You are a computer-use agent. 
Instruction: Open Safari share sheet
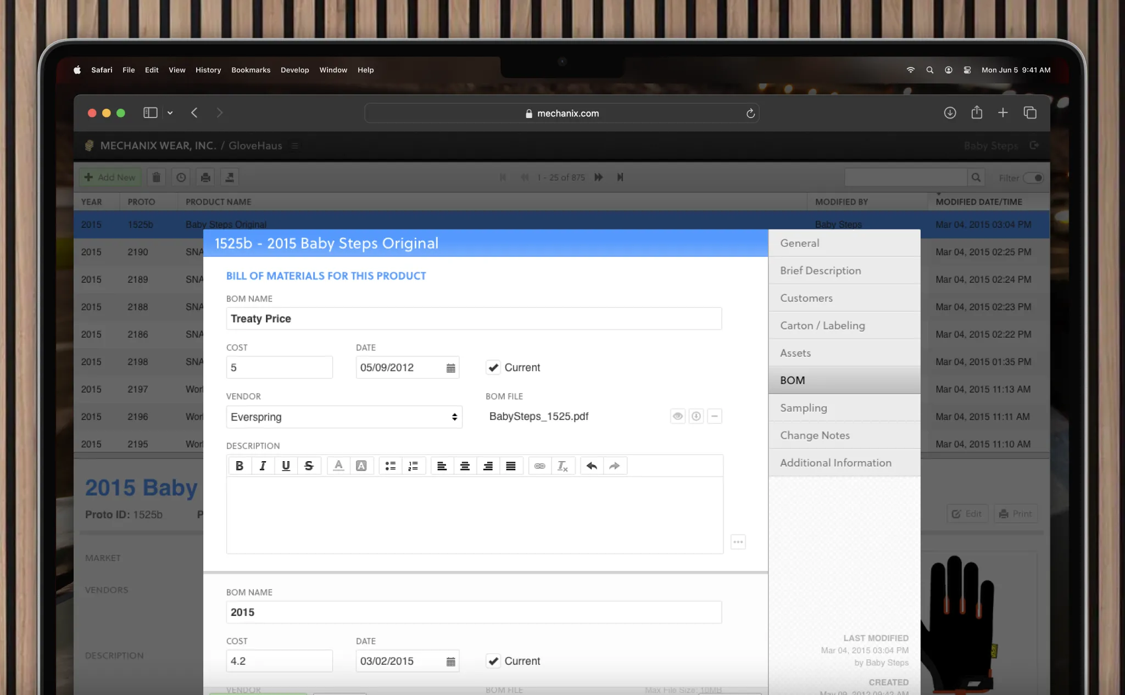(x=977, y=113)
